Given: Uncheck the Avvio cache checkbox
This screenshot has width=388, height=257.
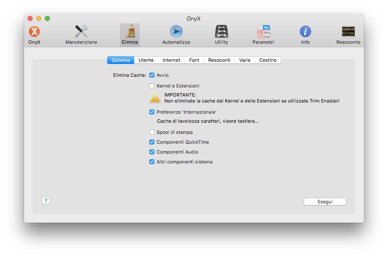Looking at the screenshot, I should click(x=152, y=75).
